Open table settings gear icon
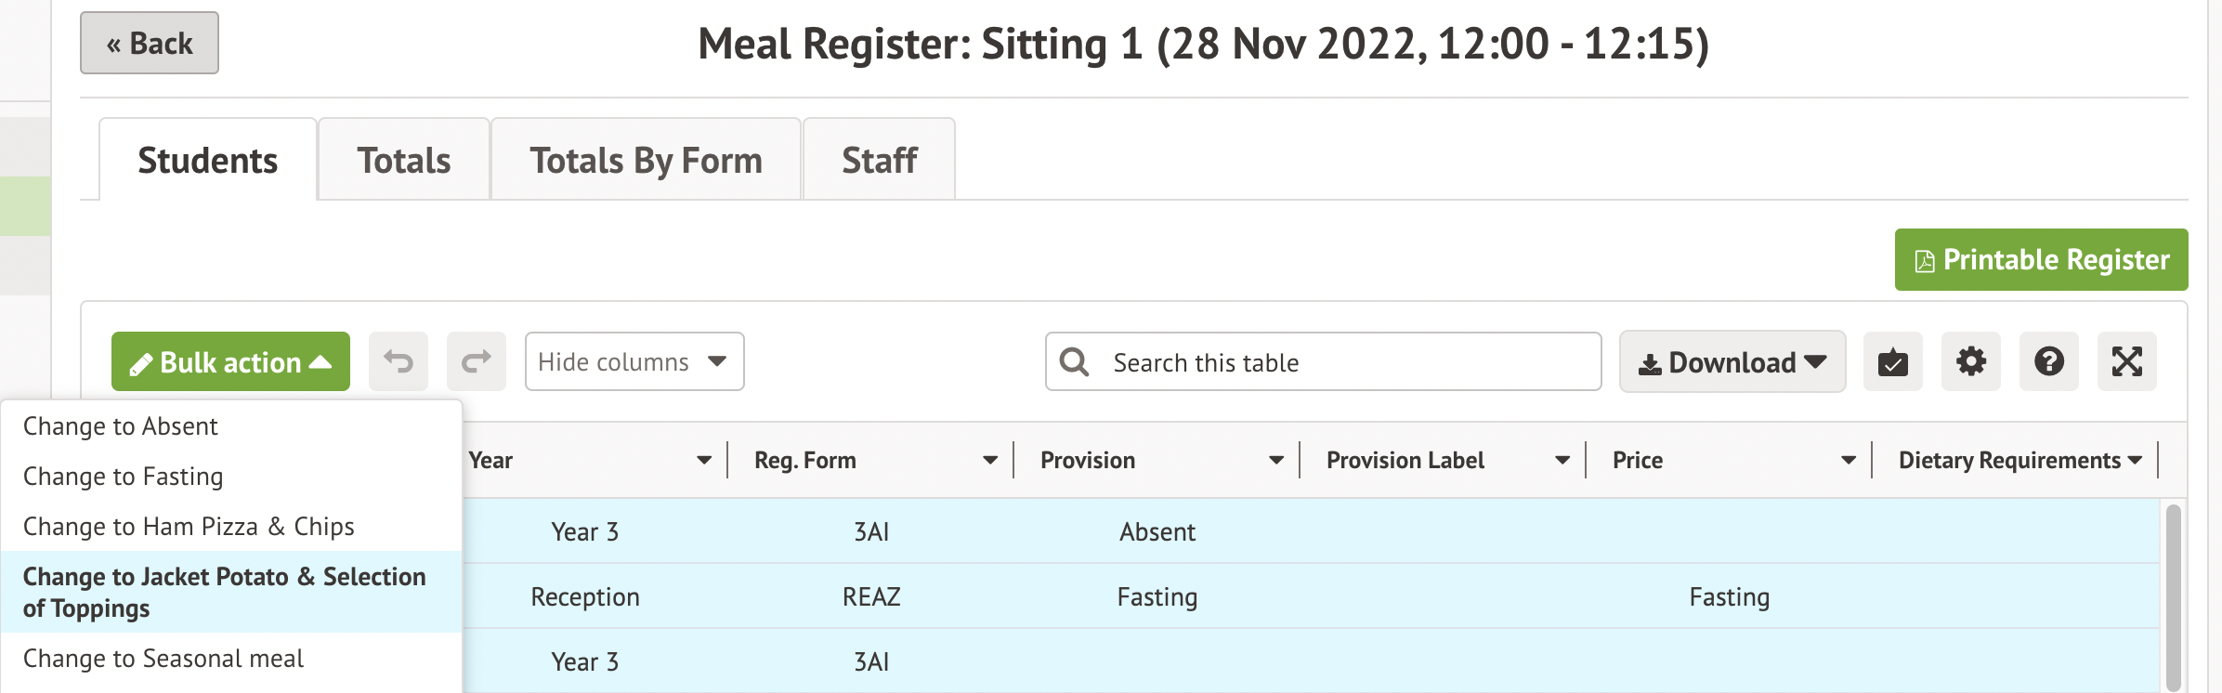 point(1971,361)
